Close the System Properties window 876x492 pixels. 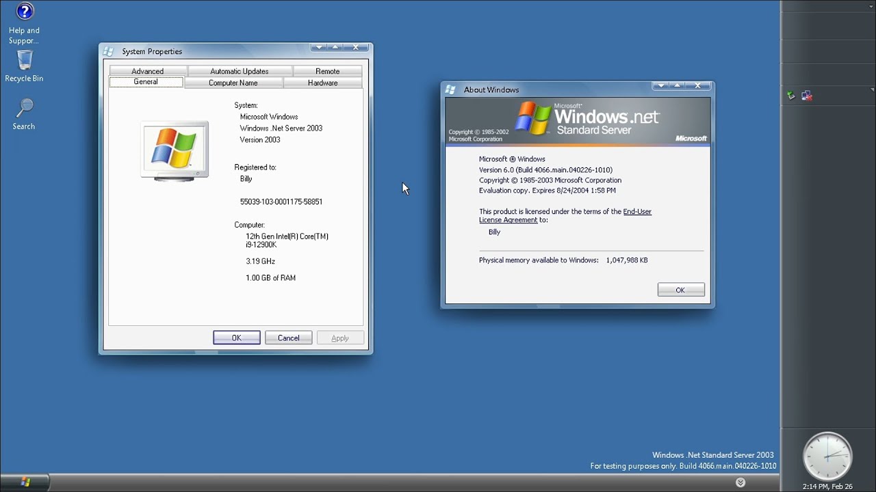[356, 47]
